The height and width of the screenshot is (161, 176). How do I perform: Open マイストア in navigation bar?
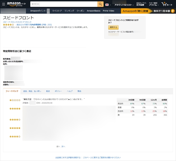coord(57,11)
